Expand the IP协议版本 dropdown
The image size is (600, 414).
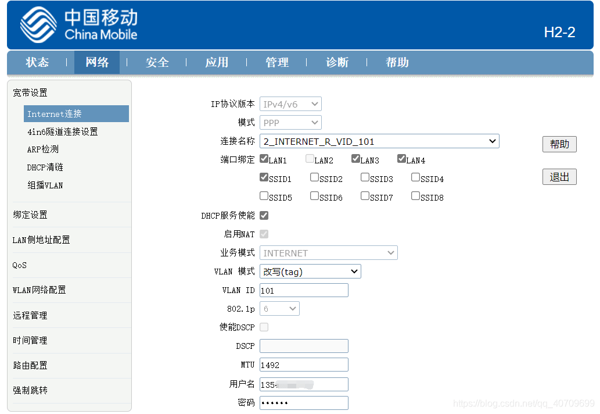point(290,104)
